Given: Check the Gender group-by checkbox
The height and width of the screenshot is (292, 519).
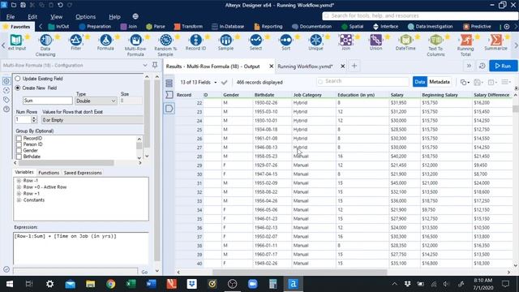Looking at the screenshot, I should [x=19, y=150].
